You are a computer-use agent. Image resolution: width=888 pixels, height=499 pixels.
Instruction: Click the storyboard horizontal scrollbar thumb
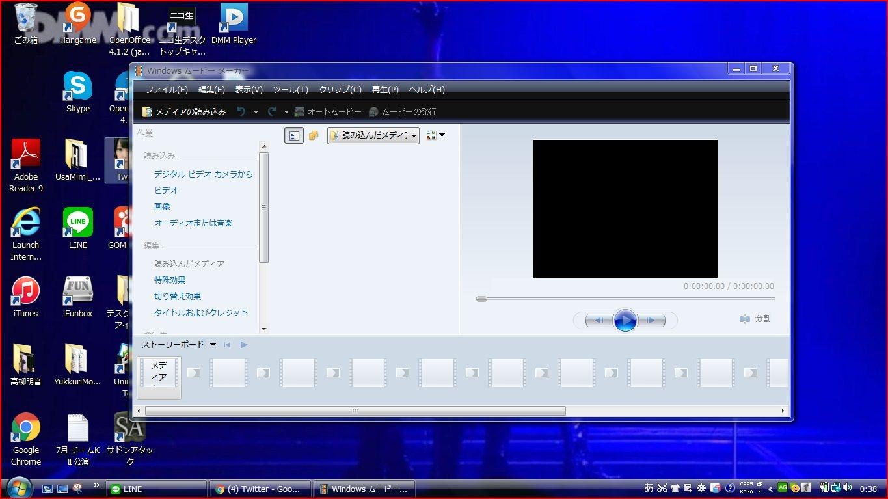click(355, 411)
